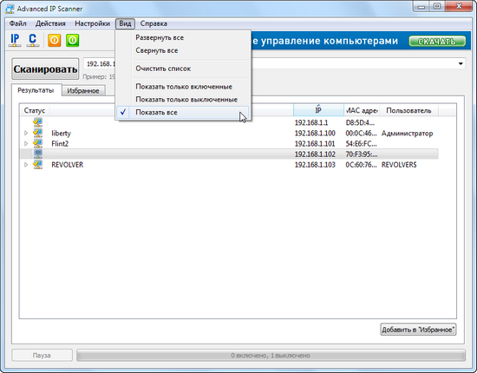Sort by the MAC address column header
477x373 pixels.
click(362, 110)
